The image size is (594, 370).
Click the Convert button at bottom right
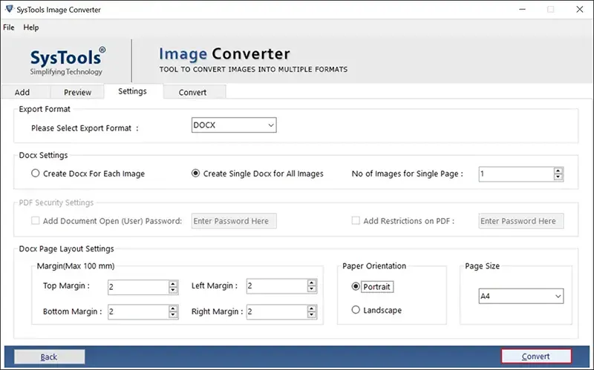[536, 356]
